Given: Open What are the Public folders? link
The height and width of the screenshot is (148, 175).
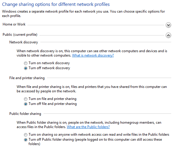Looking at the screenshot, I should 88,127.
